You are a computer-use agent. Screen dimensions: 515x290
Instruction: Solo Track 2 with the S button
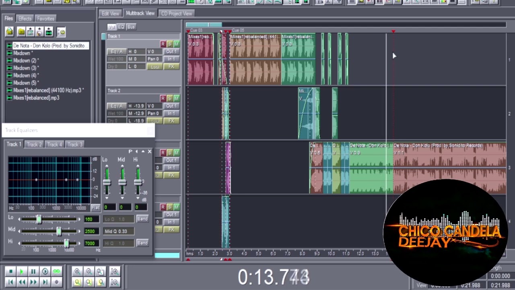(169, 98)
